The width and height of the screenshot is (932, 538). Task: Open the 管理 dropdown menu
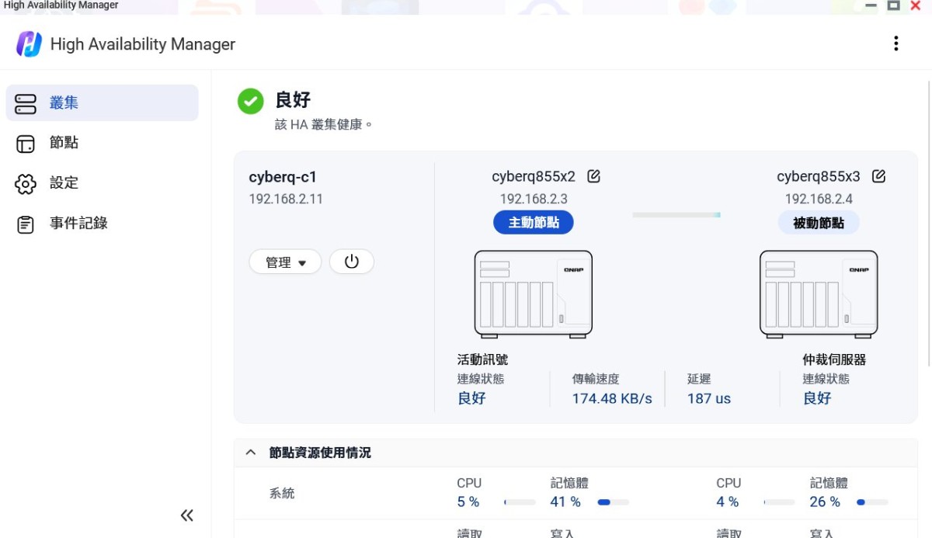[285, 262]
